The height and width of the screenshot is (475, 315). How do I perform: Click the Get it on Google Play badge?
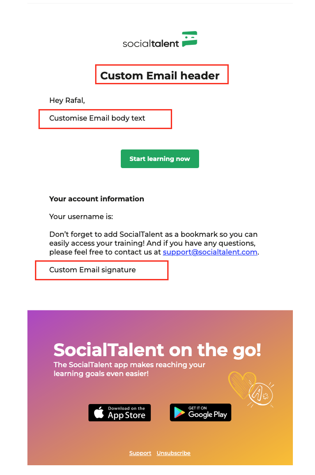click(x=200, y=412)
